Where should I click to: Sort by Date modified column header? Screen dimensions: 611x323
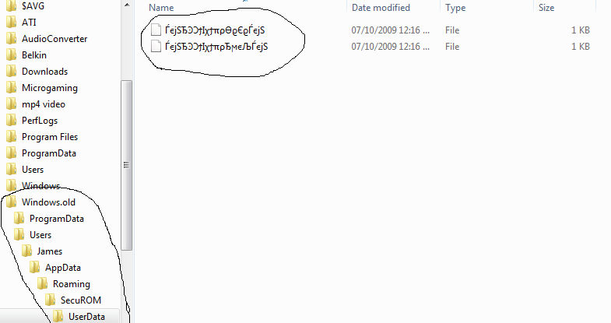pos(381,8)
